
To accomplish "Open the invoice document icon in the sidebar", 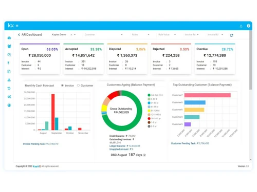I will point(9,71).
